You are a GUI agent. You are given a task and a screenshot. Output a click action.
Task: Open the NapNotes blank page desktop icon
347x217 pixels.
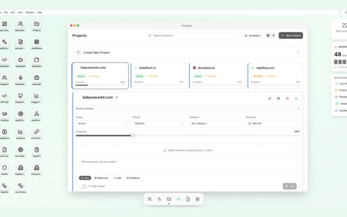(x=37, y=60)
